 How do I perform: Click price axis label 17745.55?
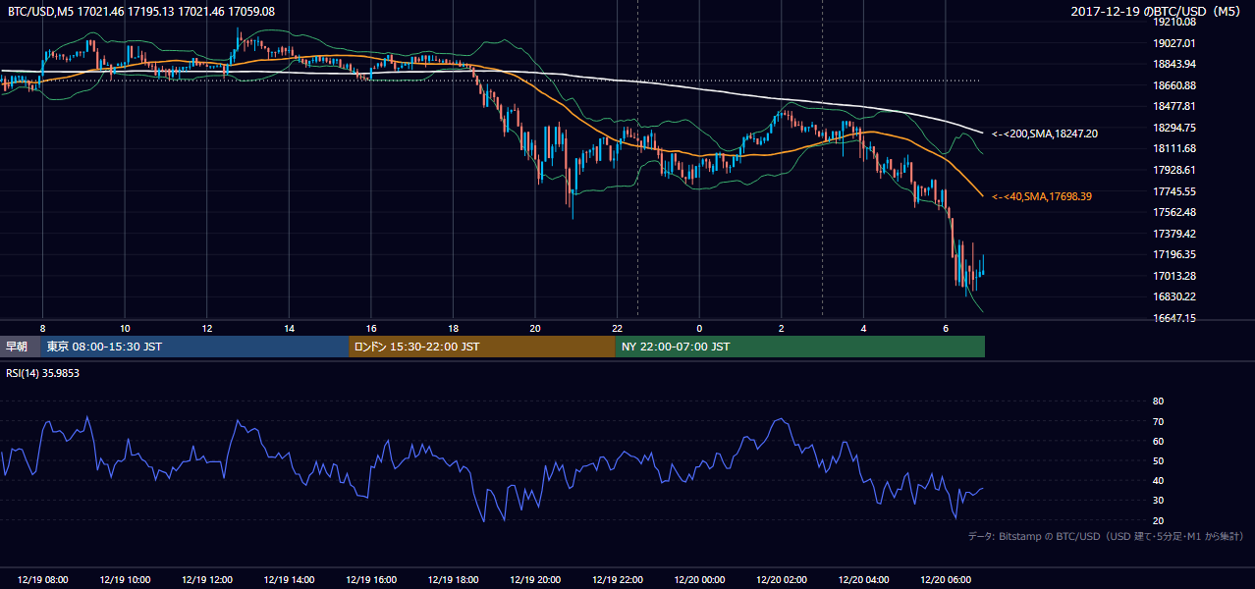[1174, 191]
